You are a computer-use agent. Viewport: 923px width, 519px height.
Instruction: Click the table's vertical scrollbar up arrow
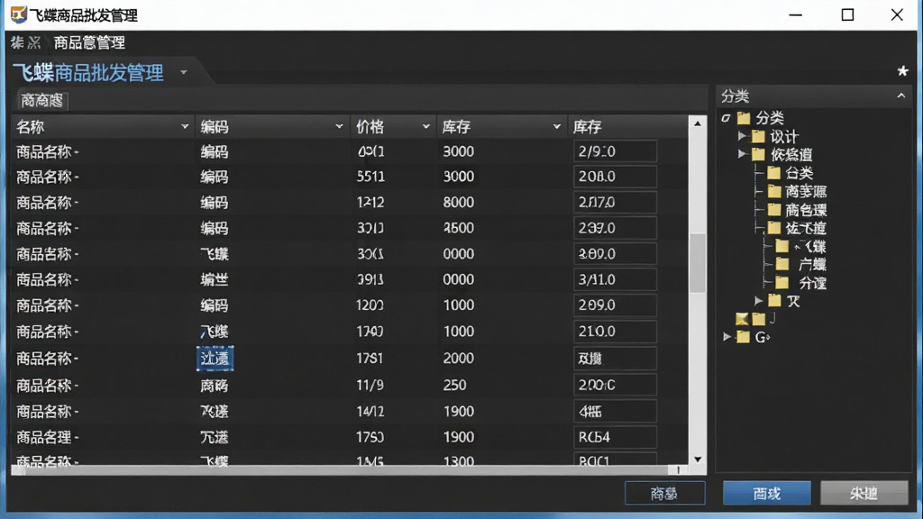(x=698, y=123)
